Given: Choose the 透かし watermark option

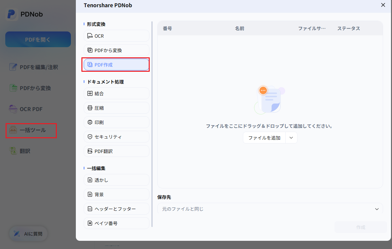Looking at the screenshot, I should (x=117, y=180).
